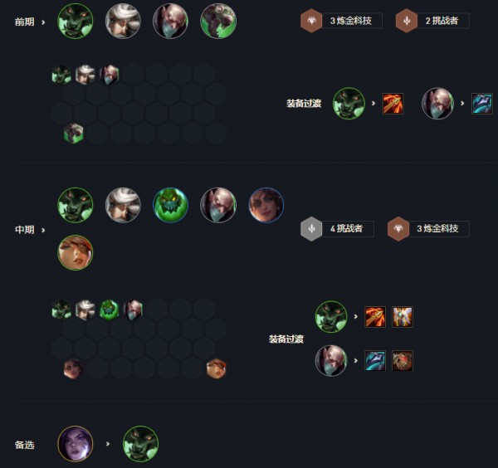Expand the 前期 section arrow

(43, 22)
